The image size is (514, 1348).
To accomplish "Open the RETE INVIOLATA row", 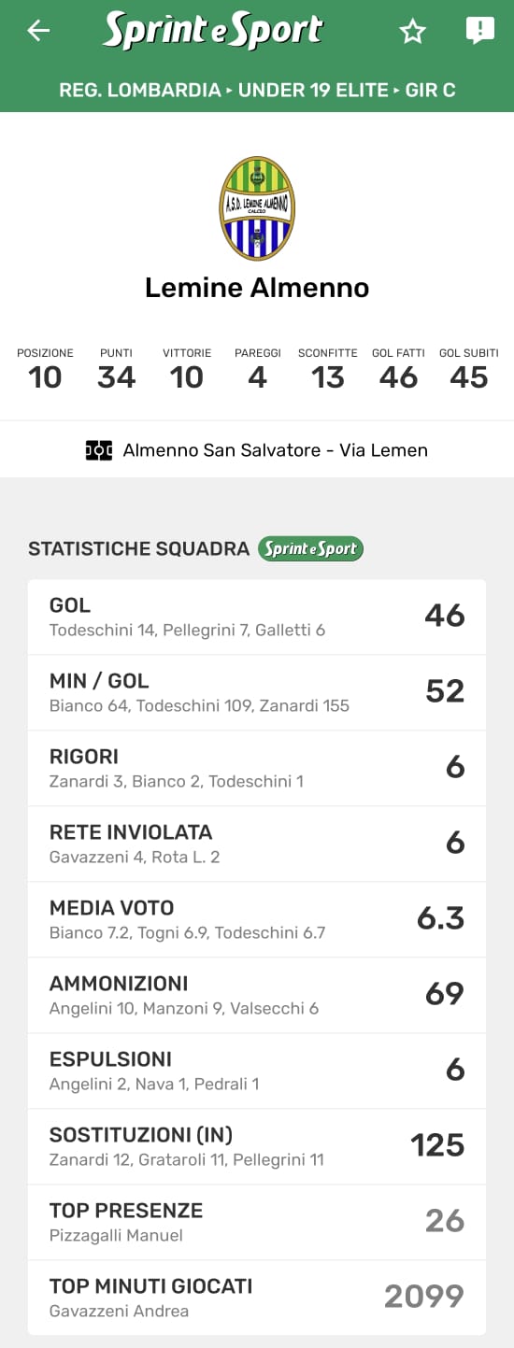I will (x=257, y=844).
